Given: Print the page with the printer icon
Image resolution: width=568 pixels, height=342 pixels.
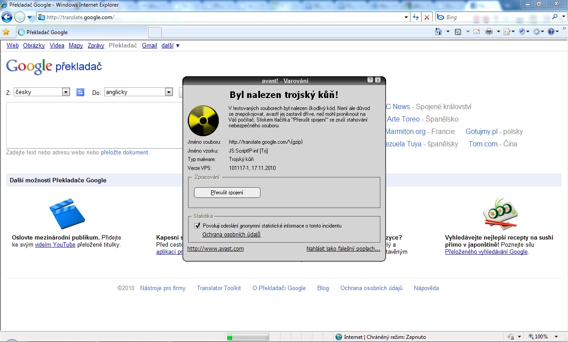Looking at the screenshot, I should (489, 31).
